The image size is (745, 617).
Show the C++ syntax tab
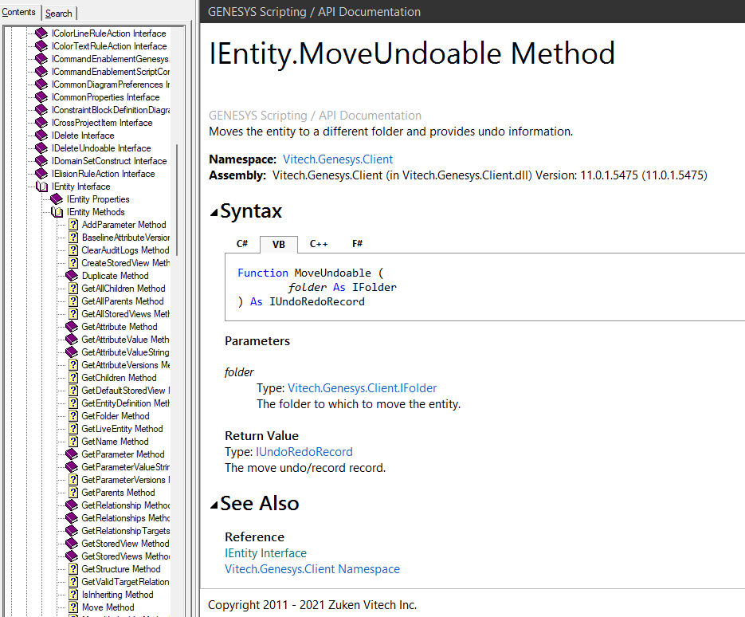click(x=319, y=244)
